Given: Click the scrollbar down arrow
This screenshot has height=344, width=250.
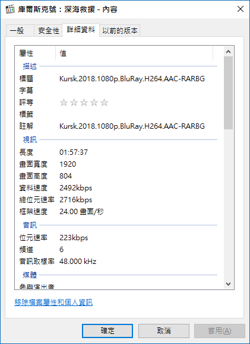Looking at the screenshot, I should click(229, 284).
